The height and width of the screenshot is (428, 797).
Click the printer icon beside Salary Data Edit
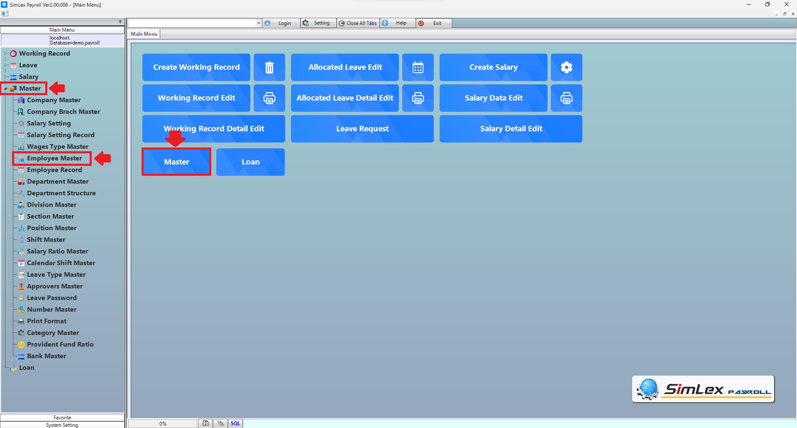coord(566,98)
